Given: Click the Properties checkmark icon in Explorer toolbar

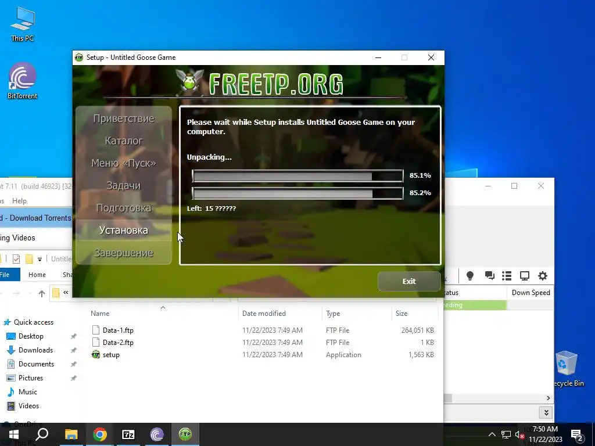Looking at the screenshot, I should [x=16, y=259].
